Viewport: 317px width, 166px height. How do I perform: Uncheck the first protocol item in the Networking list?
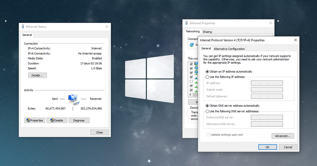click(x=191, y=64)
